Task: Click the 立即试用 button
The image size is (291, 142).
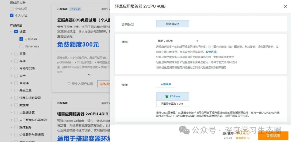Action: [273, 136]
